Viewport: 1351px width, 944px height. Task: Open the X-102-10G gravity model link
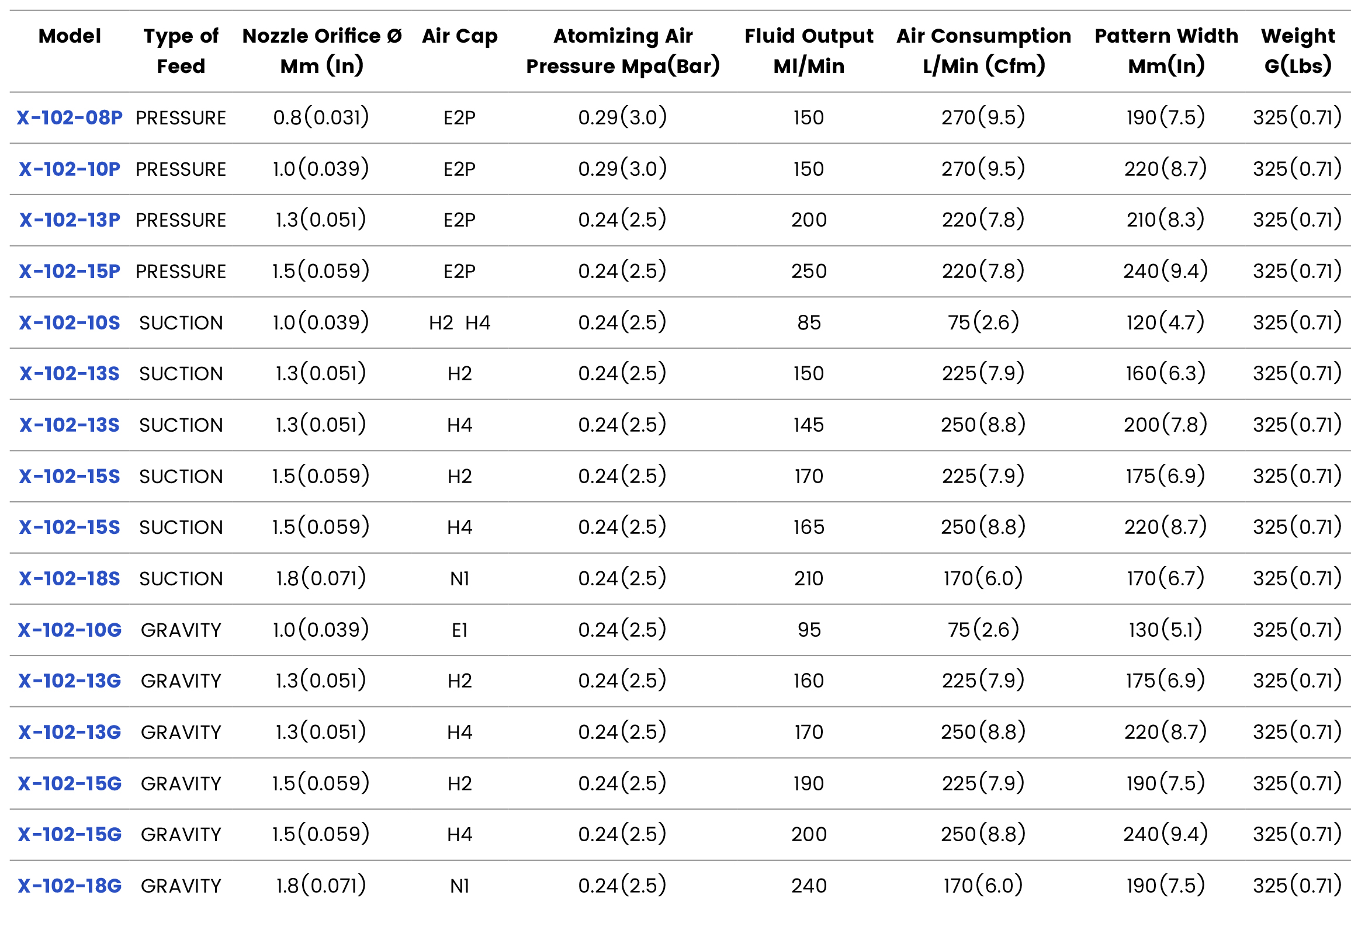point(70,630)
